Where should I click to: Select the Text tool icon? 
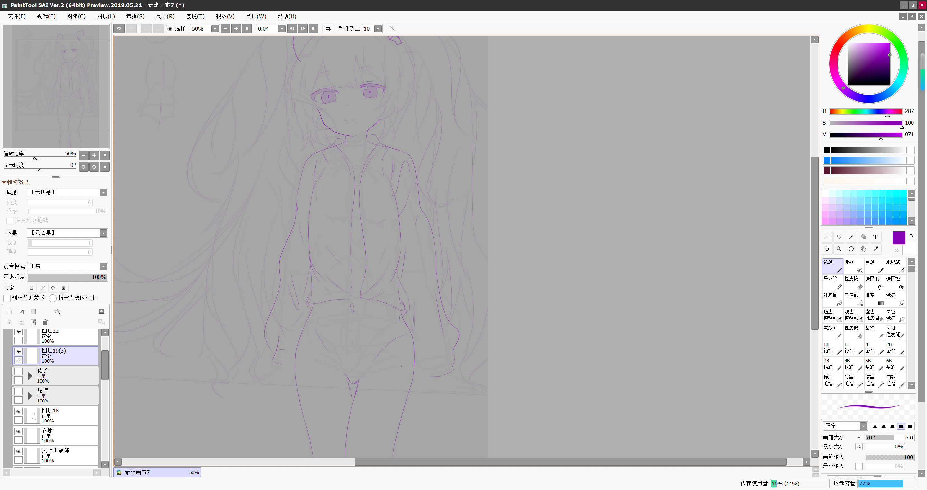(x=875, y=237)
